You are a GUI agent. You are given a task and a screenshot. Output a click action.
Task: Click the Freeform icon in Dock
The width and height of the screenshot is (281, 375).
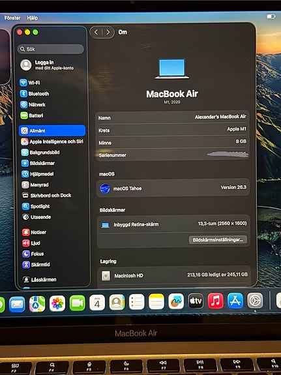(x=176, y=301)
